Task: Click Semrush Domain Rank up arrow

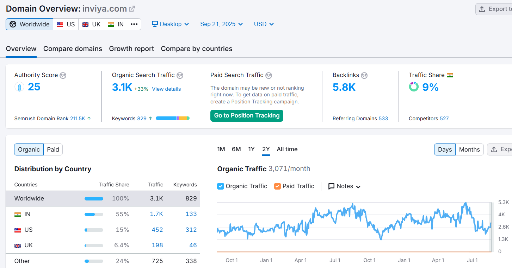Action: tap(89, 119)
